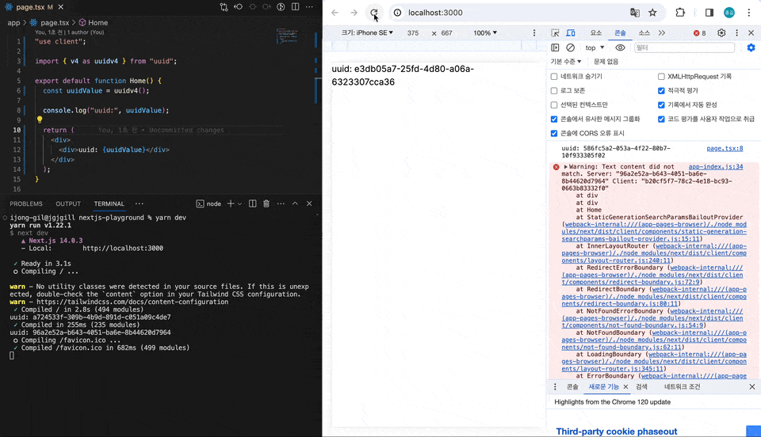Screen dimensions: 761x437
Task: Open Chrome extensions puzzle icon
Action: point(680,13)
